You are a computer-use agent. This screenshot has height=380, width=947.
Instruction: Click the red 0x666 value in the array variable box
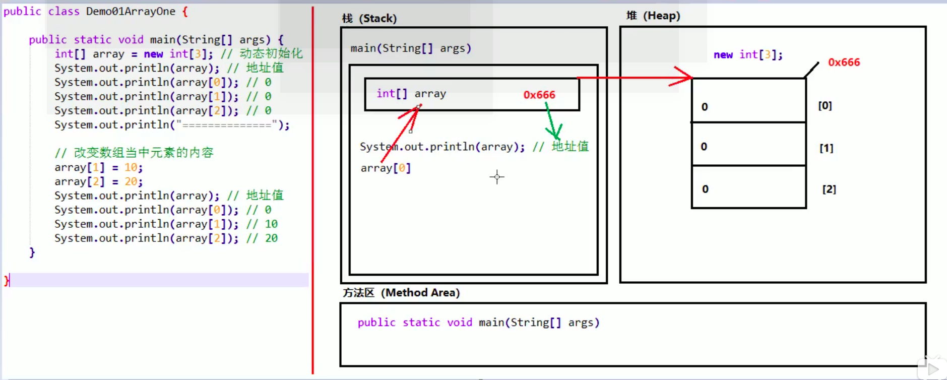click(539, 95)
